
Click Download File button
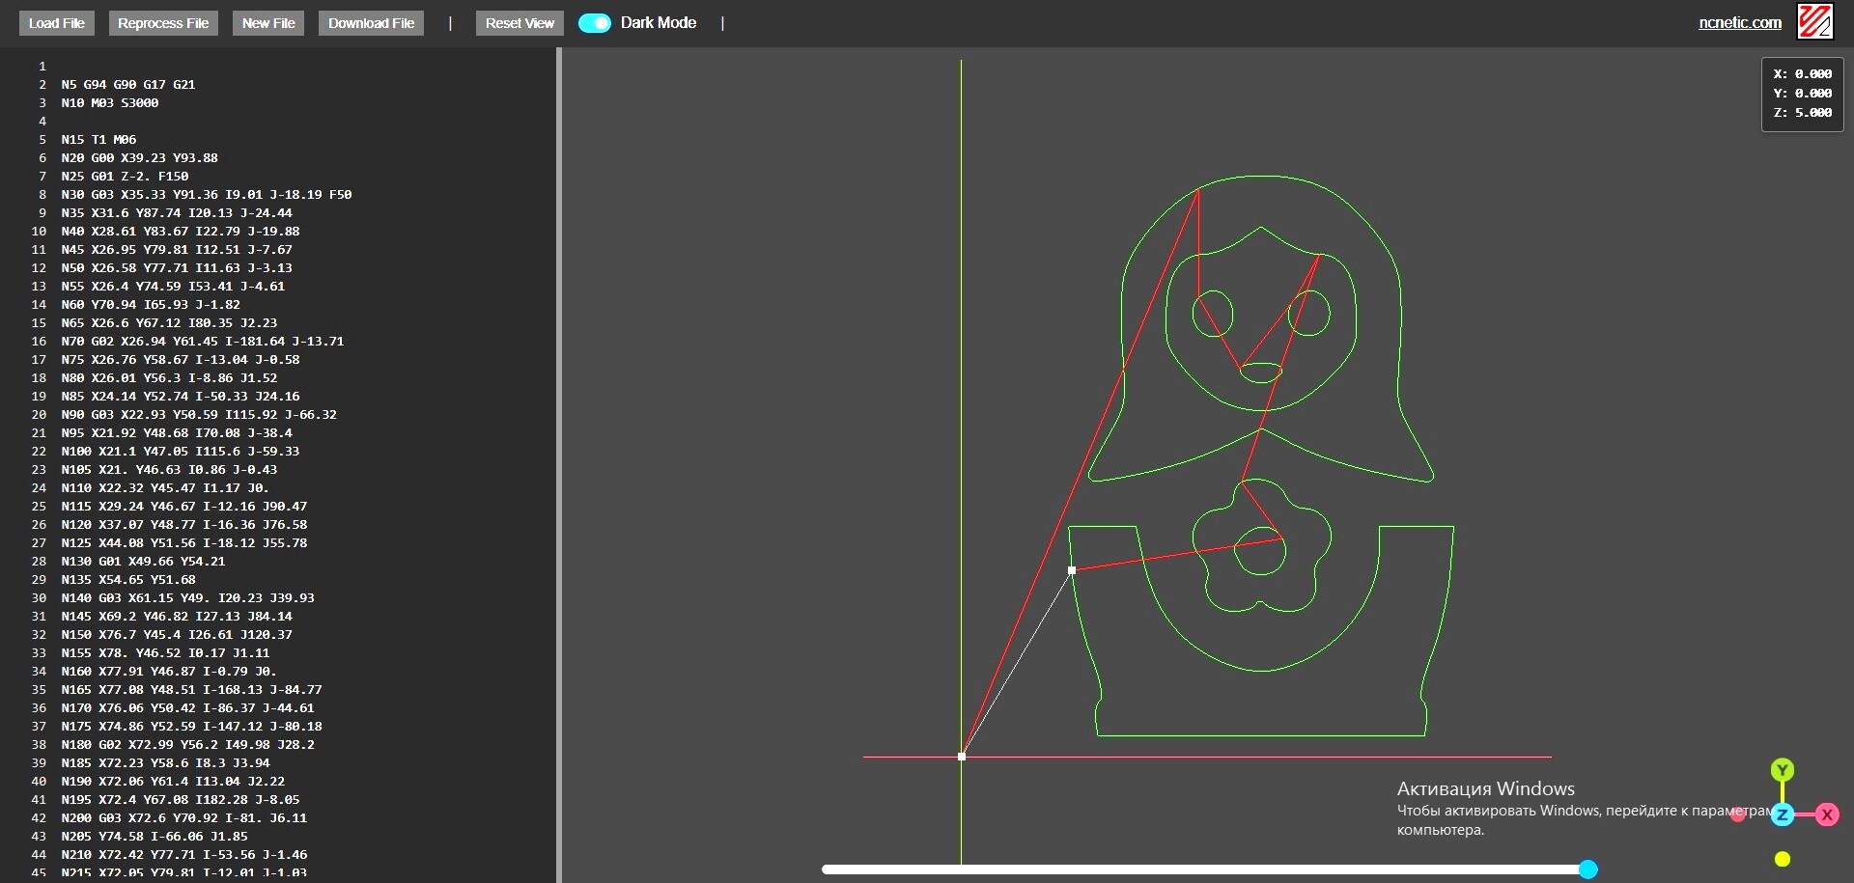tap(371, 23)
